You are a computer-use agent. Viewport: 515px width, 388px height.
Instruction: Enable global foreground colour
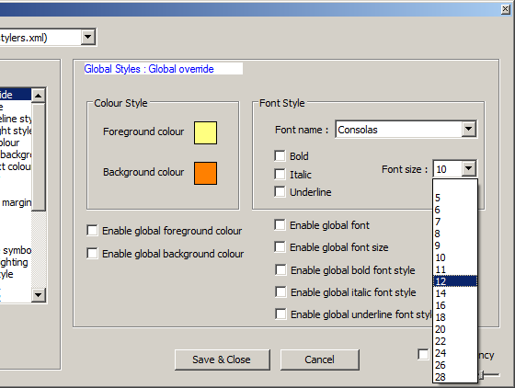click(x=92, y=231)
